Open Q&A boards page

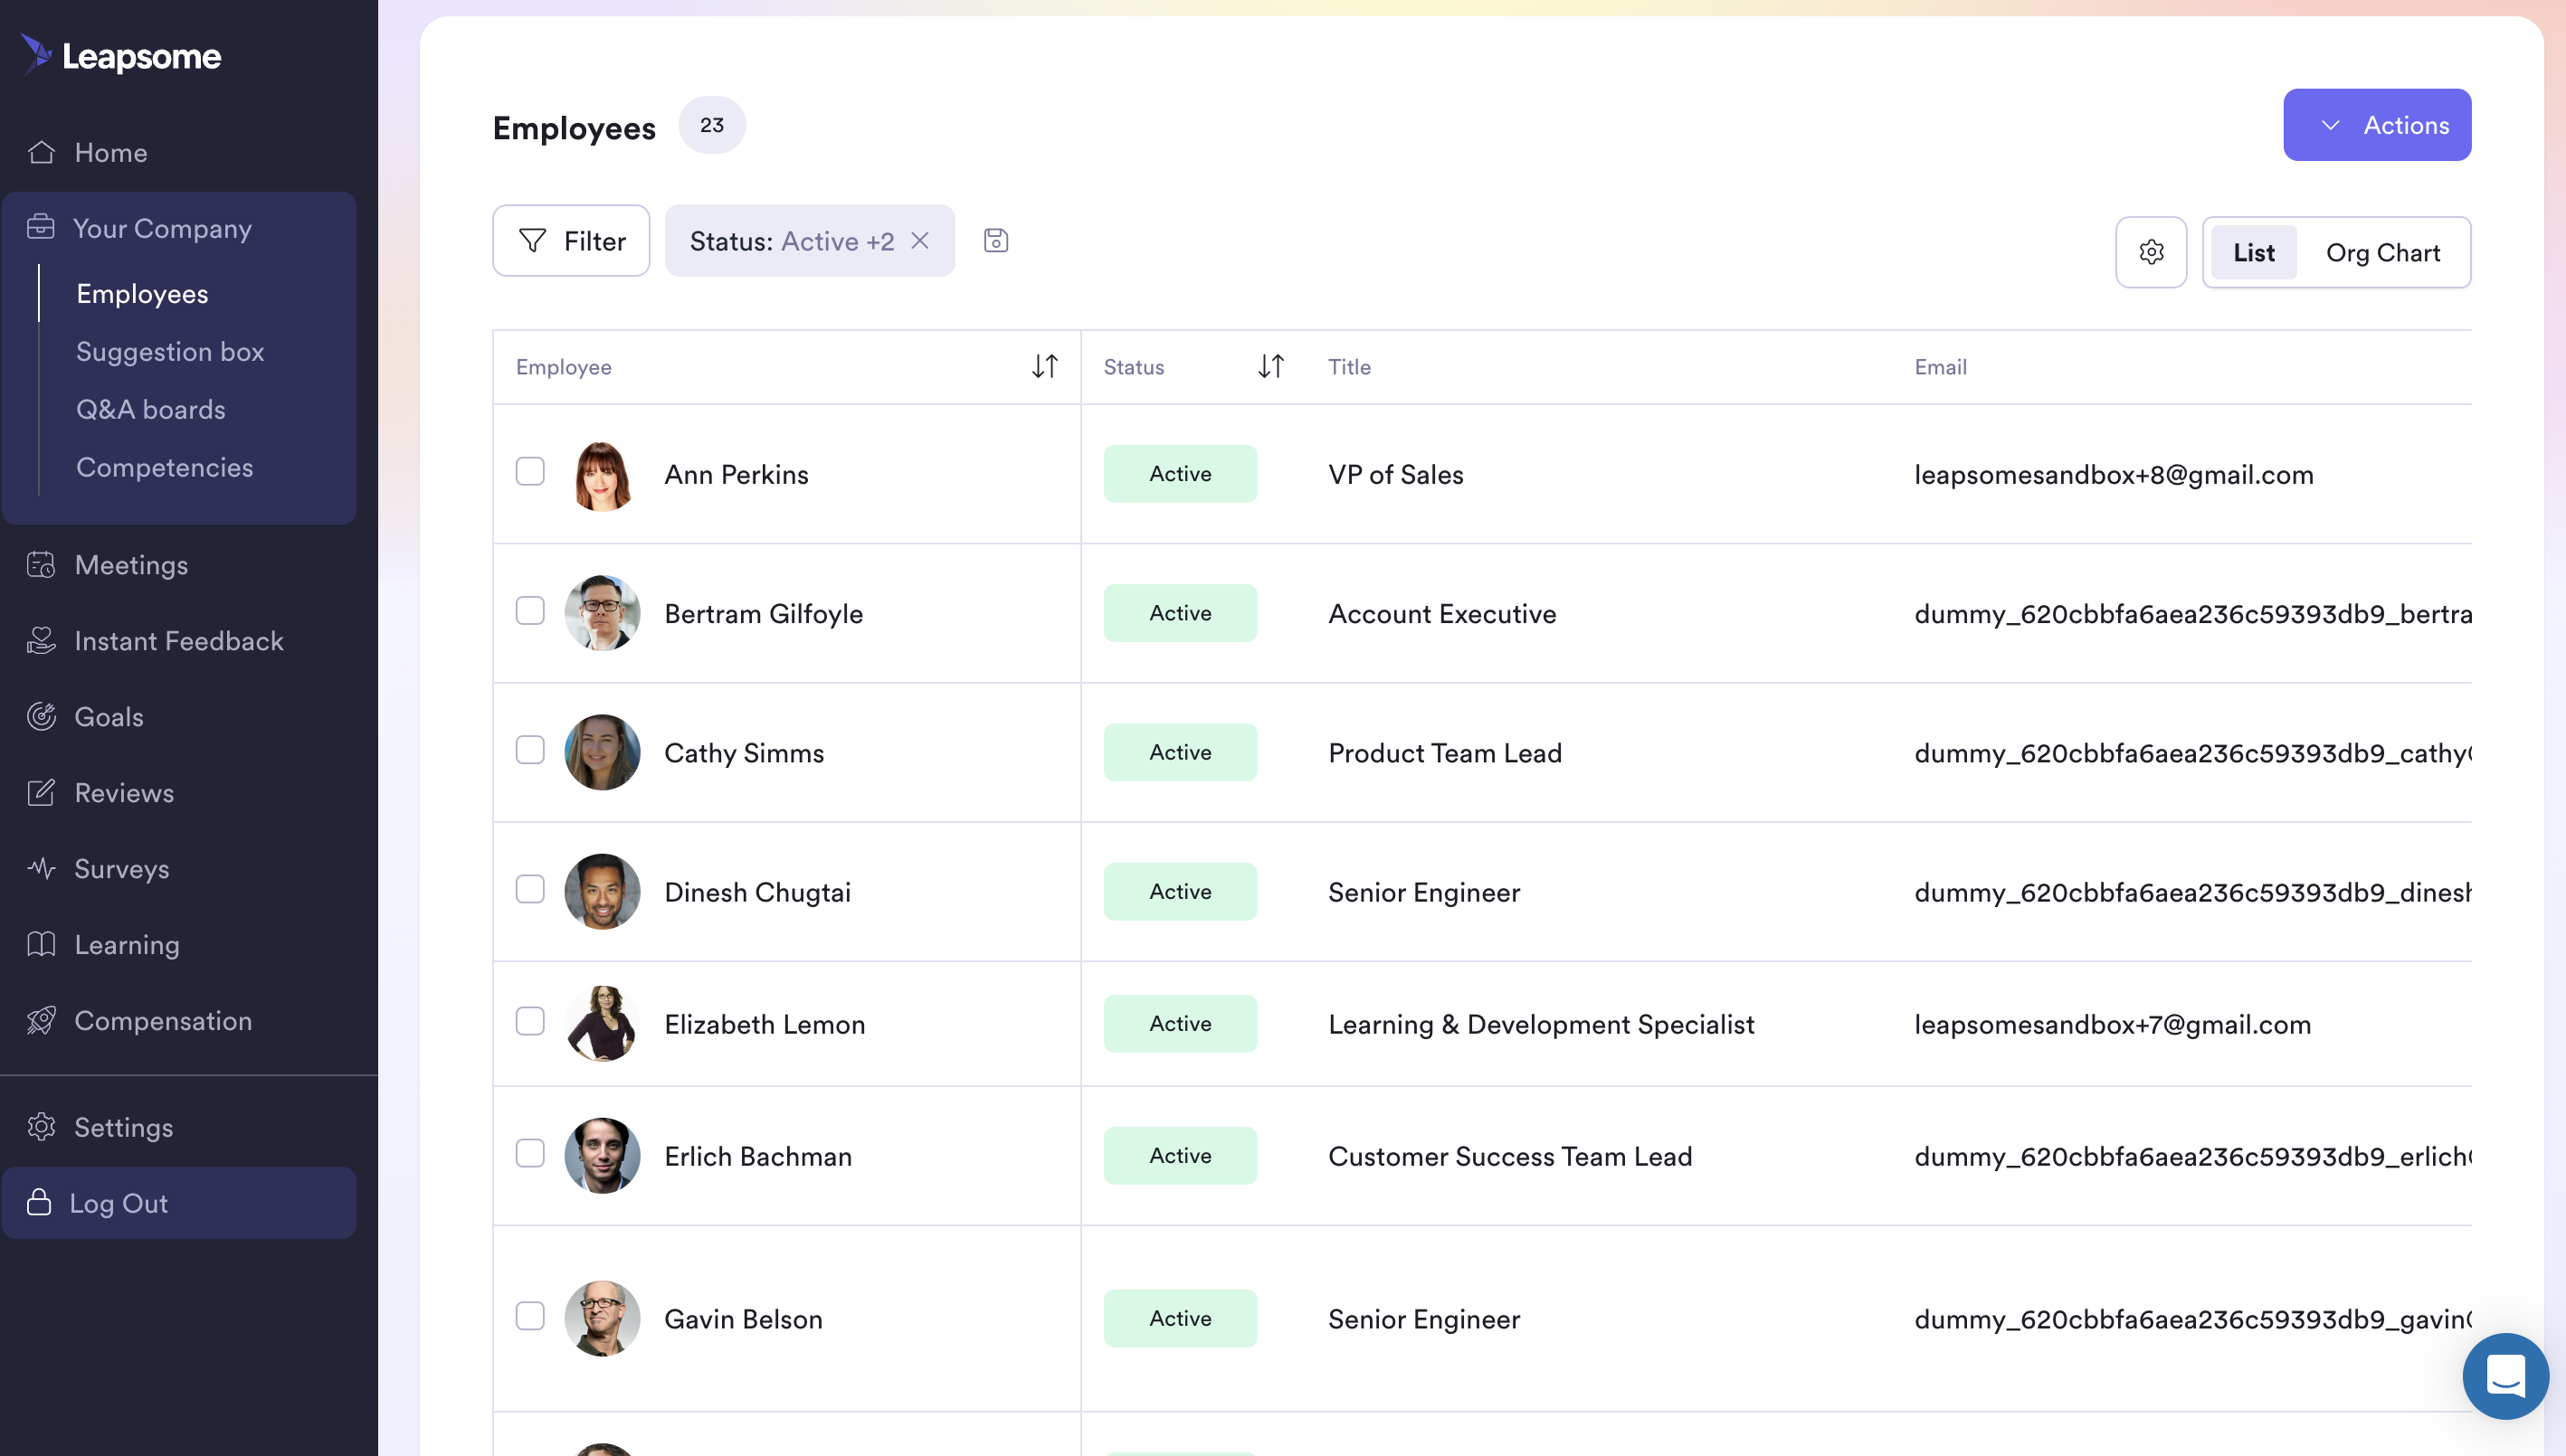[x=151, y=410]
